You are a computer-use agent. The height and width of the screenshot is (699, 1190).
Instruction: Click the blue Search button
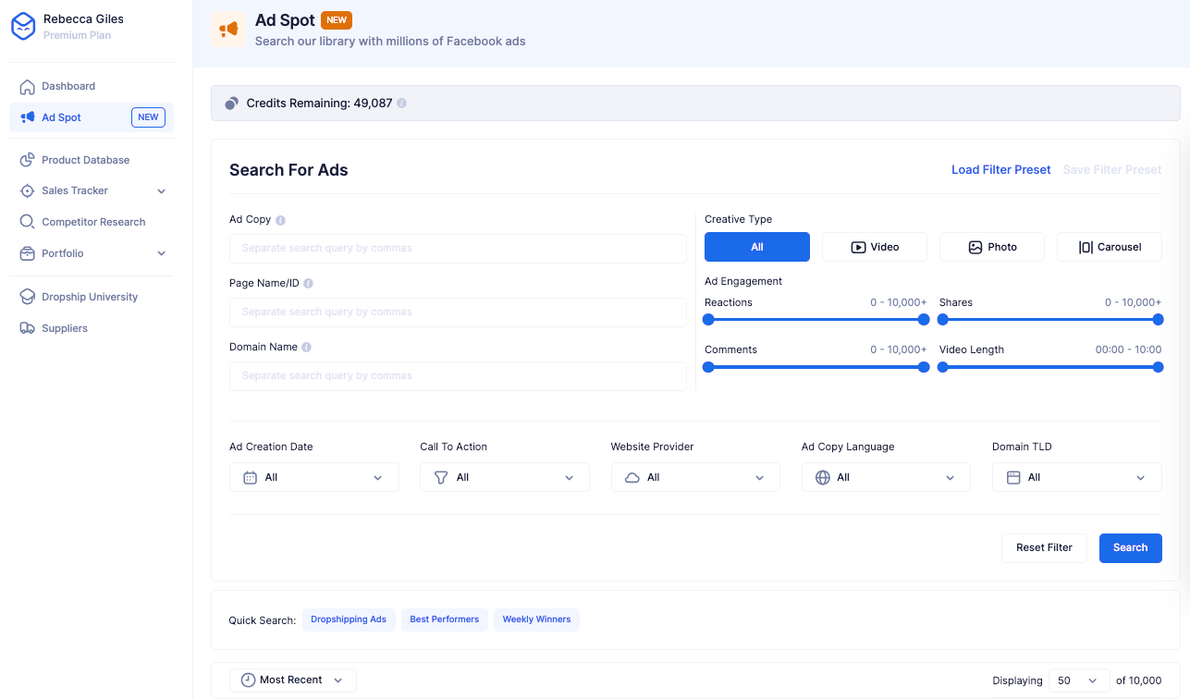1130,547
